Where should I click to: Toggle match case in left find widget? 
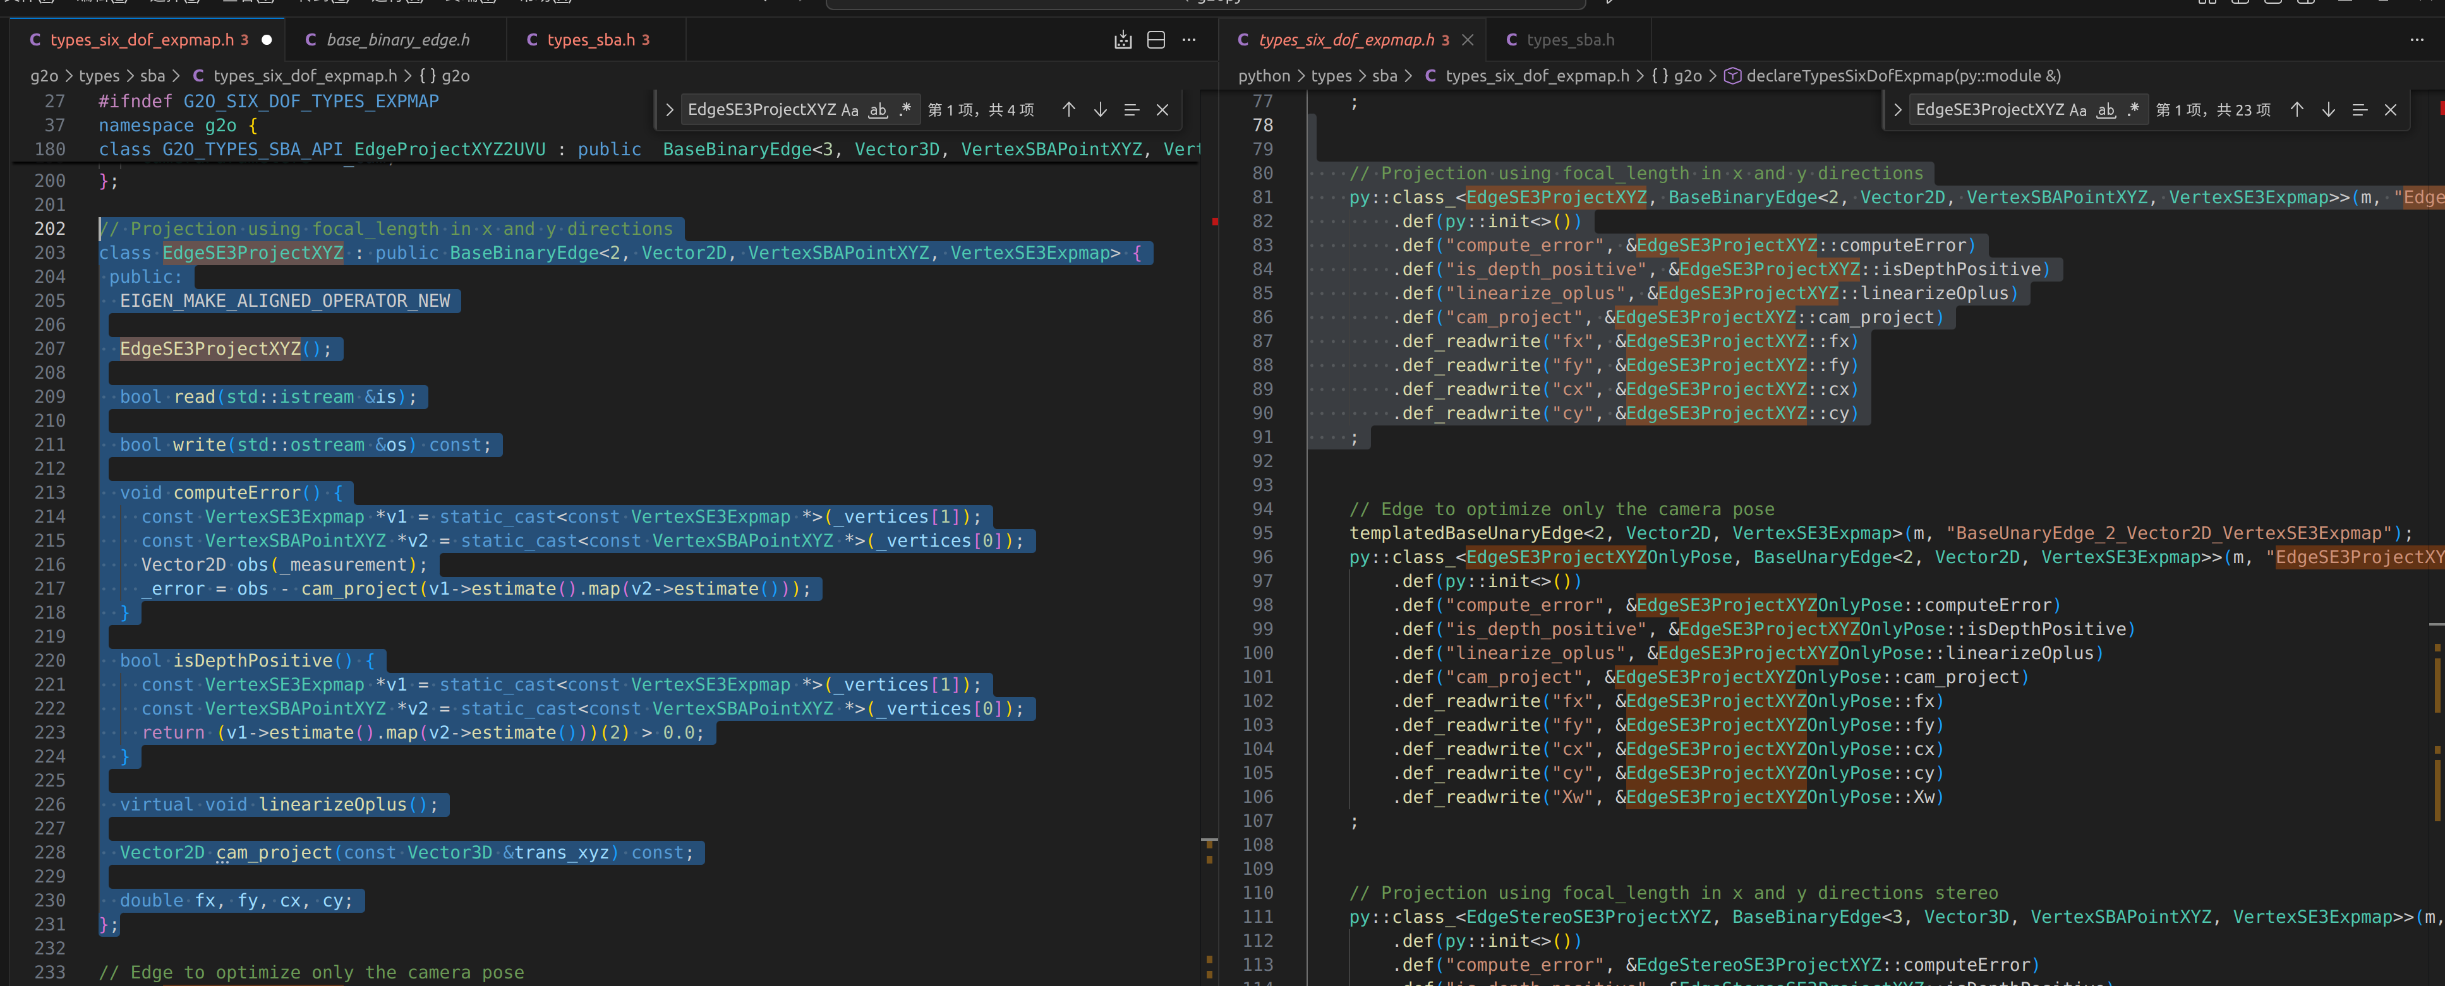[850, 110]
